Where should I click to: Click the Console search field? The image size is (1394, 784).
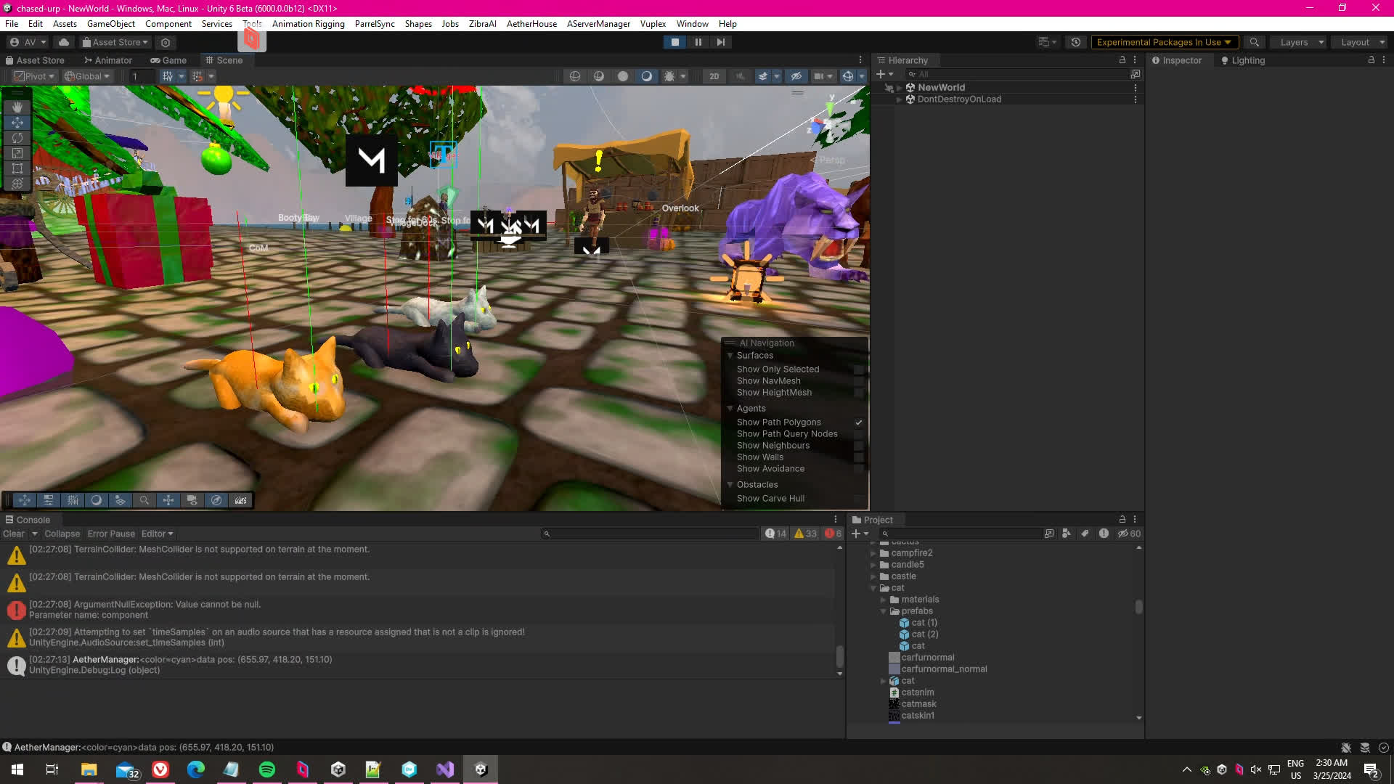[650, 534]
